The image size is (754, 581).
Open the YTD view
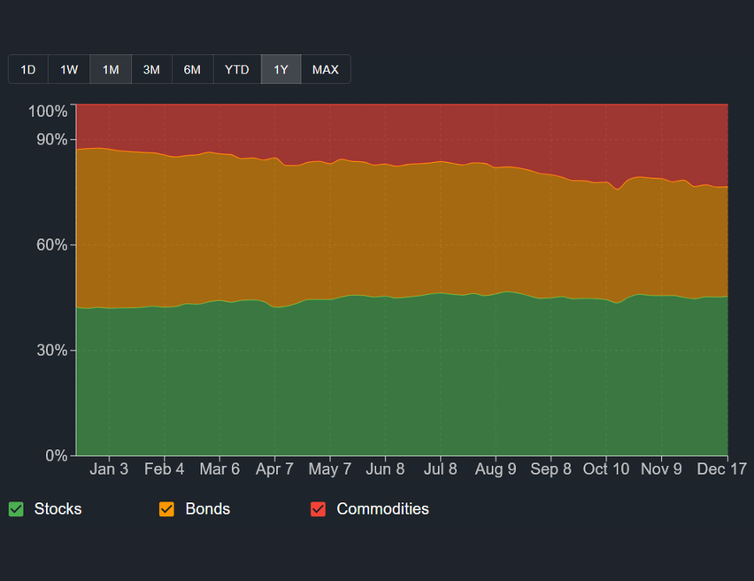236,69
